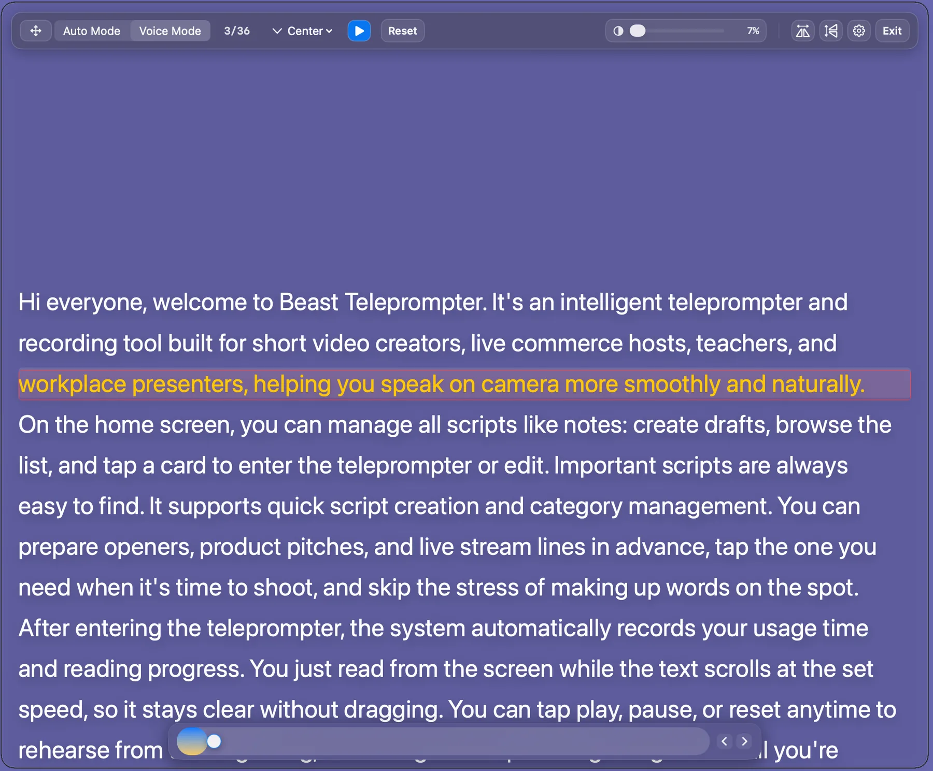The width and height of the screenshot is (933, 771).
Task: Select the Voice Mode tab
Action: [170, 31]
